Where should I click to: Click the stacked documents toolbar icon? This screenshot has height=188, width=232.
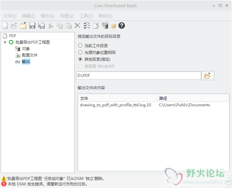pos(96,26)
